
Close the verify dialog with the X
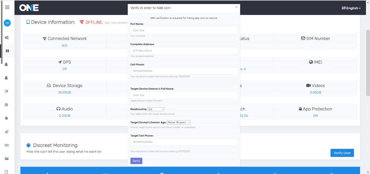[x=236, y=7]
